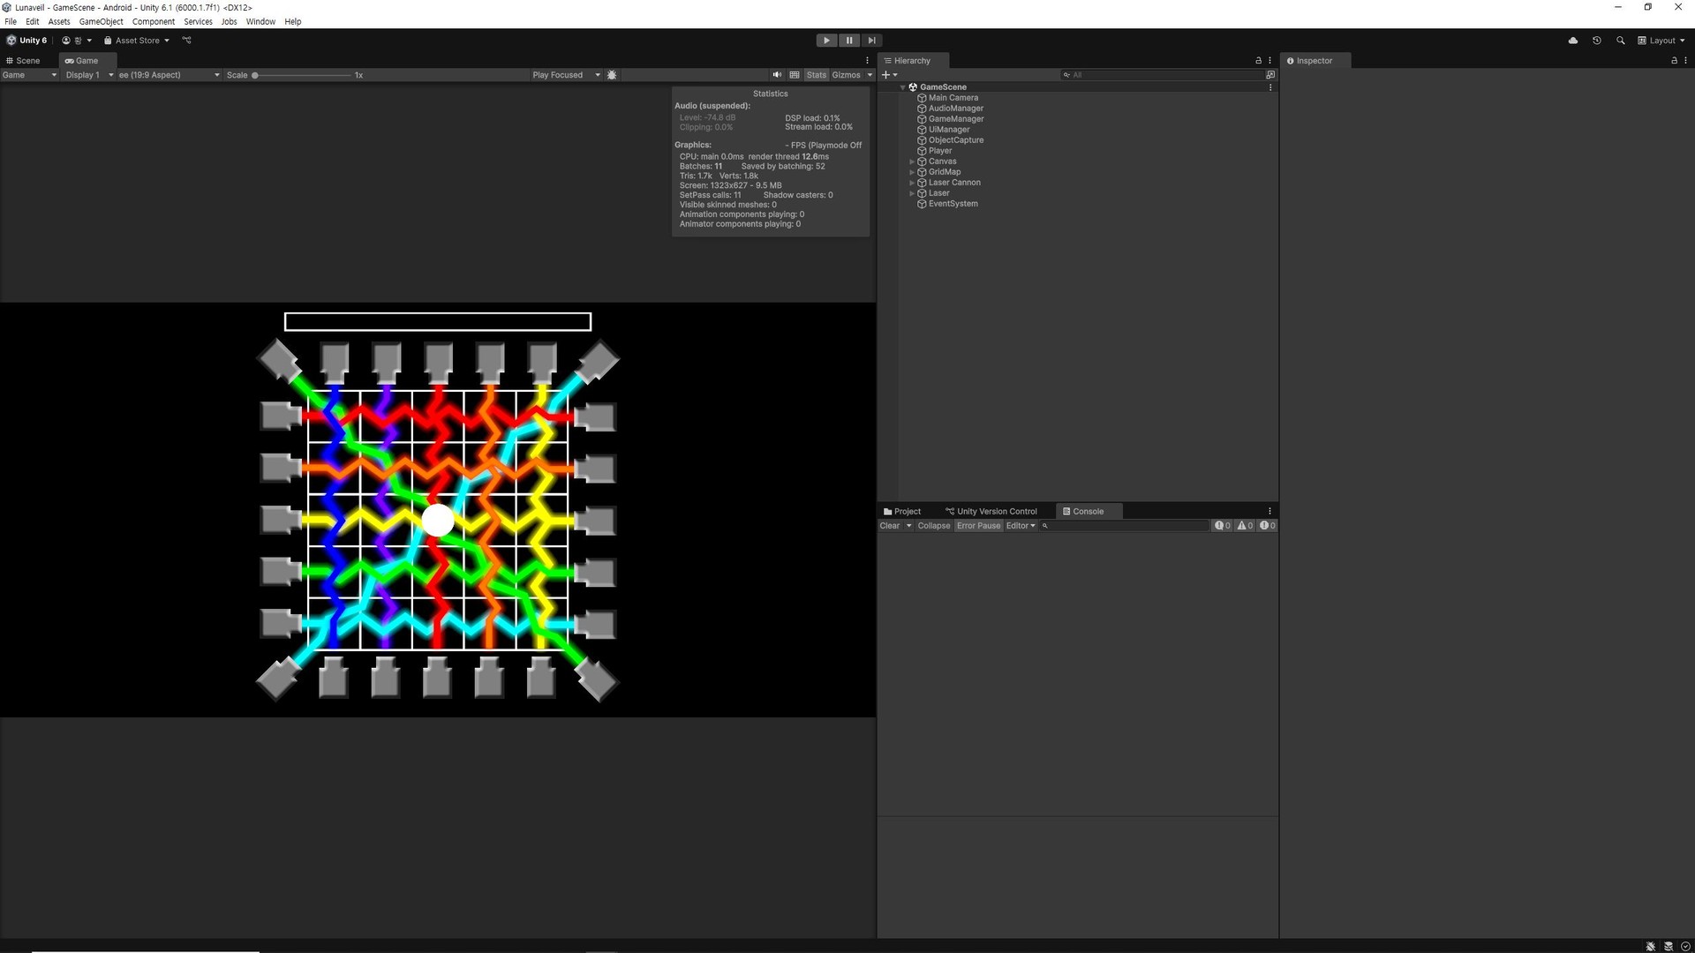
Task: Open cloud services icon
Action: pos(1572,41)
